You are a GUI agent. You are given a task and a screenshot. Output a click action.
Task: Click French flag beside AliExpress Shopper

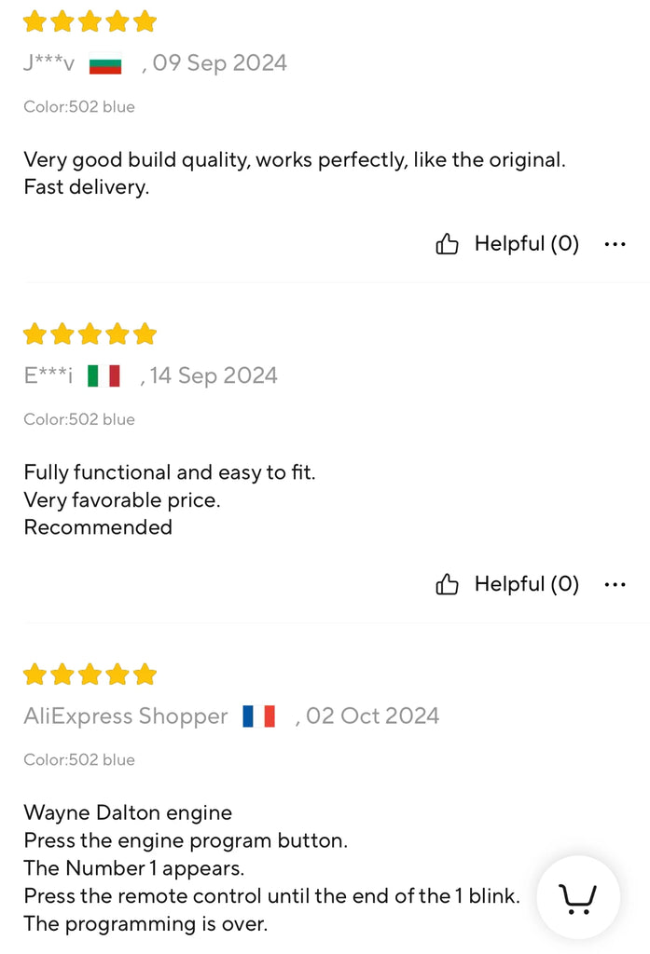[258, 716]
